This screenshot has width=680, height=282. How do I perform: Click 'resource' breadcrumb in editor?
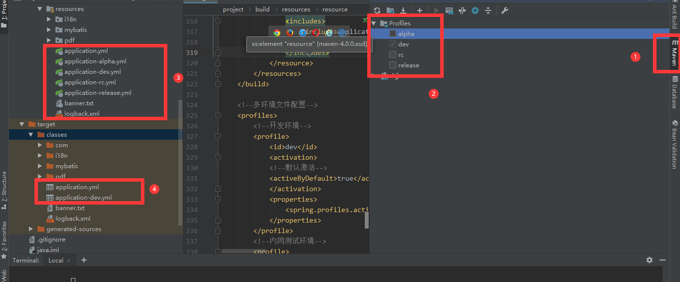pyautogui.click(x=335, y=9)
